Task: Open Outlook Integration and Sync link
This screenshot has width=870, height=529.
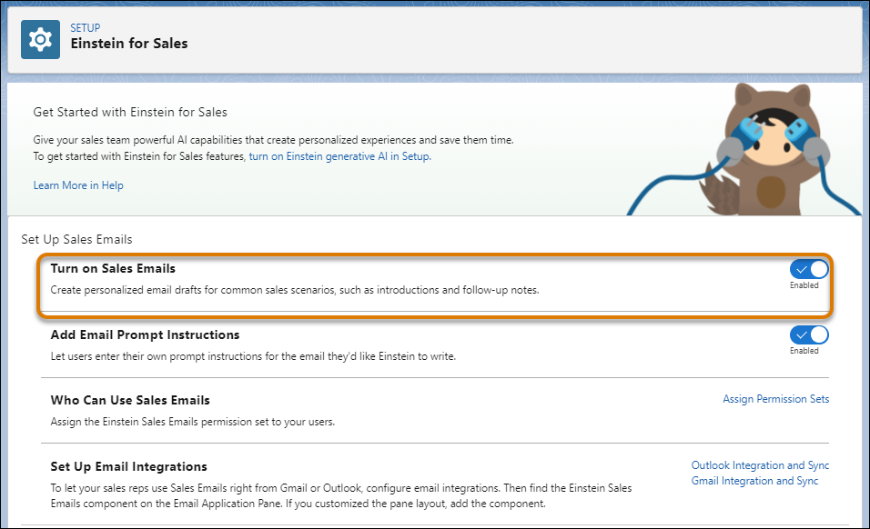Action: (760, 465)
